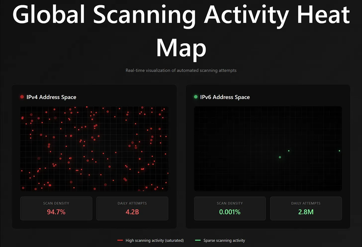Image resolution: width=362 pixels, height=247 pixels.
Task: Click the rightmost green dot in IPv6 map
Action: click(339, 151)
